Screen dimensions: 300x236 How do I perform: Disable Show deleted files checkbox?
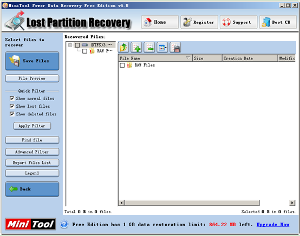coord(12,114)
